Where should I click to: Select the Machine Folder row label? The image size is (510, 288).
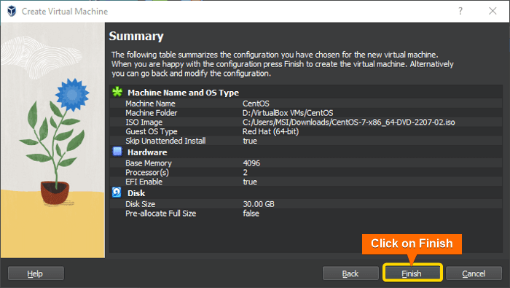click(152, 113)
